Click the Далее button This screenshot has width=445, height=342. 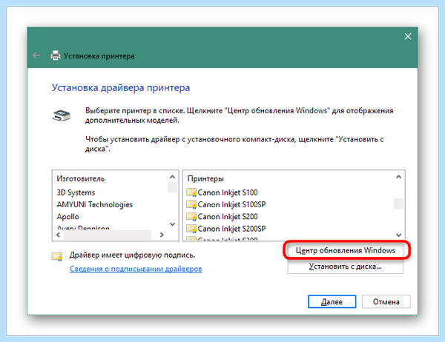pos(332,302)
